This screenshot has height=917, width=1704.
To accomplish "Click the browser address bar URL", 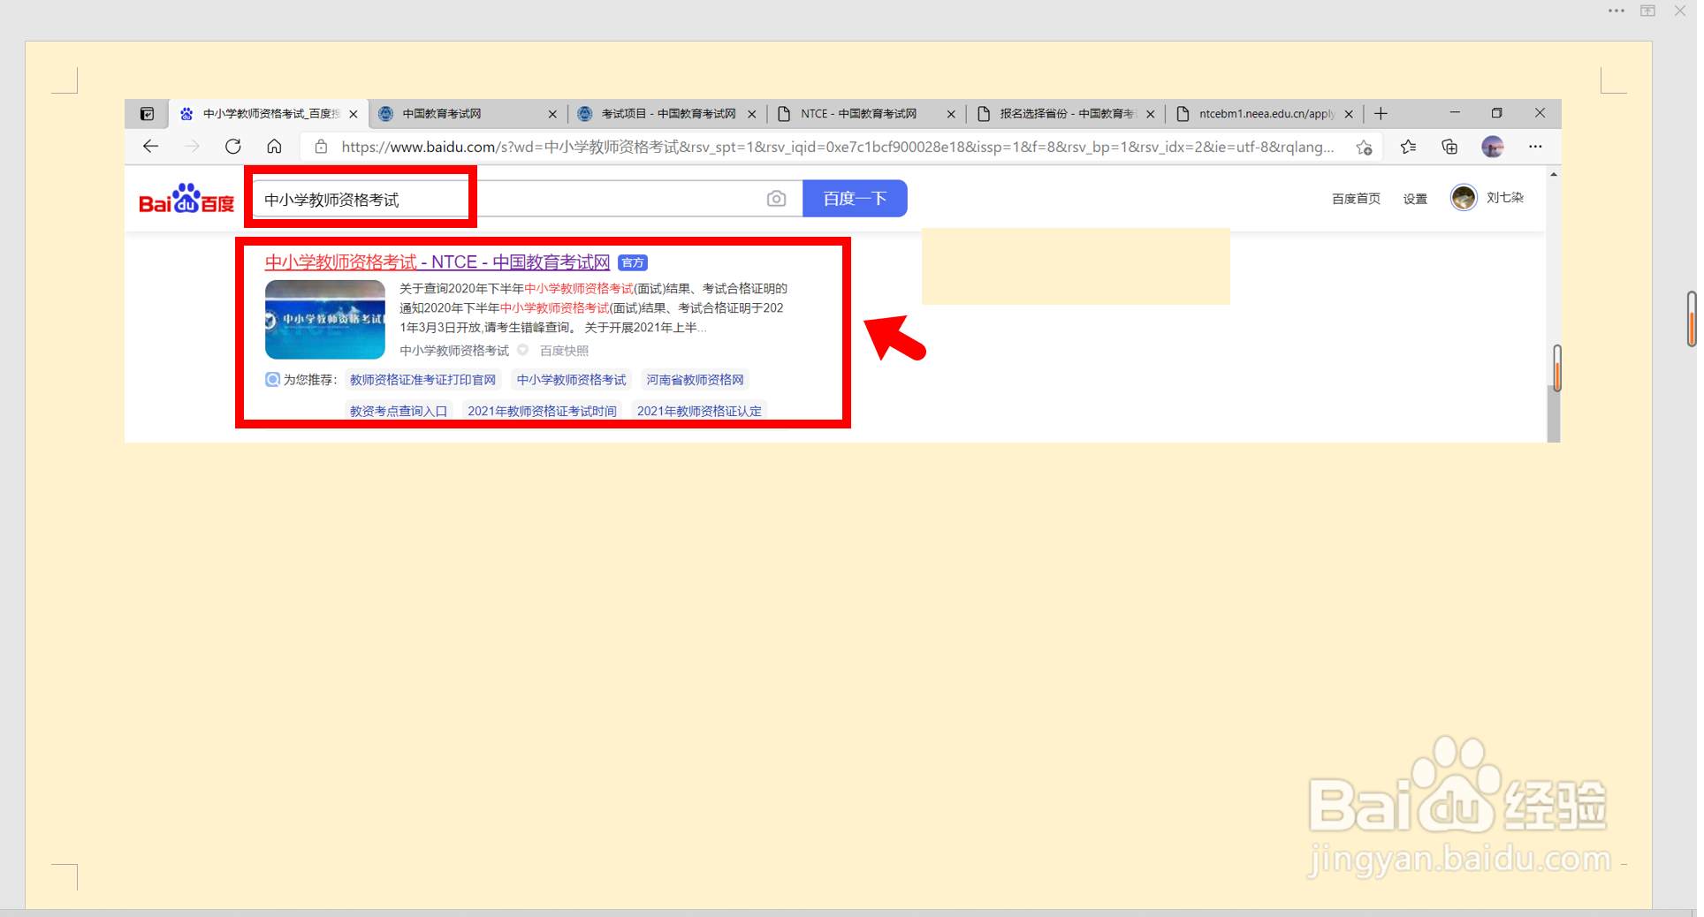I will [837, 147].
